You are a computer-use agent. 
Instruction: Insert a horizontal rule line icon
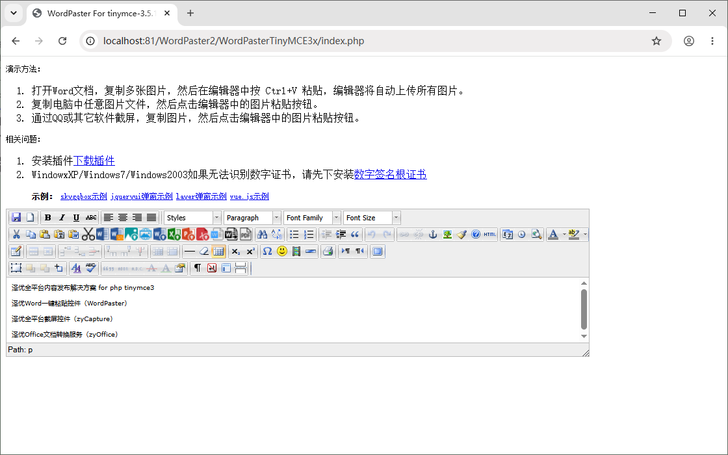click(x=189, y=251)
